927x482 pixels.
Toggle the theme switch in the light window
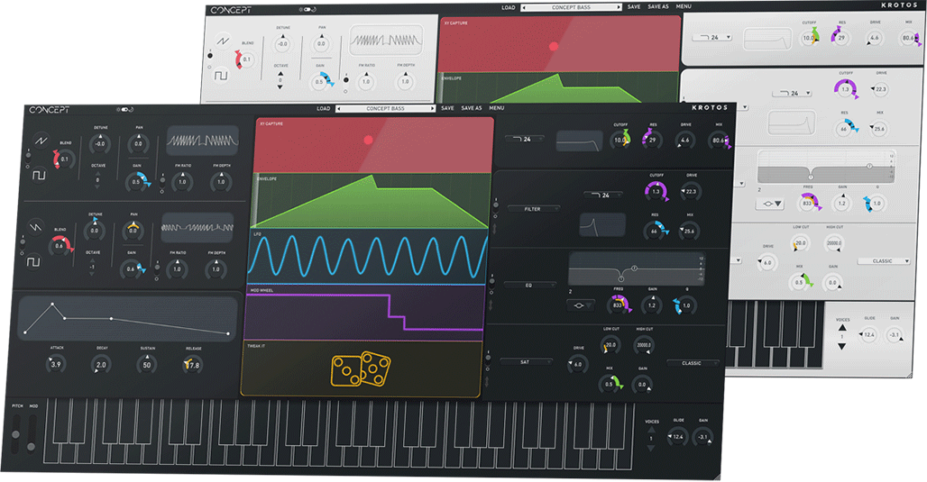(309, 10)
